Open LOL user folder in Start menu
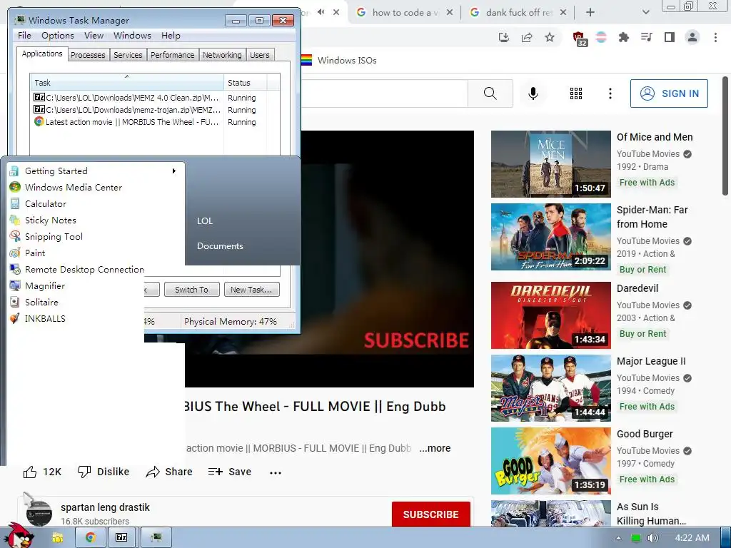The height and width of the screenshot is (548, 731). [x=205, y=221]
